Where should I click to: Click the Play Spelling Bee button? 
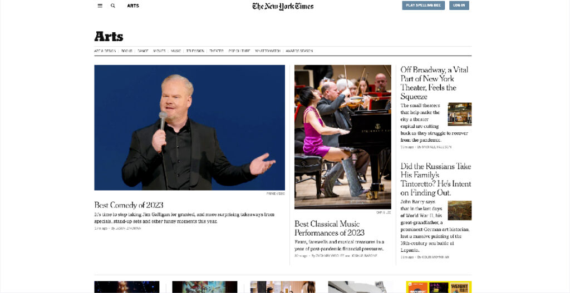pyautogui.click(x=423, y=6)
